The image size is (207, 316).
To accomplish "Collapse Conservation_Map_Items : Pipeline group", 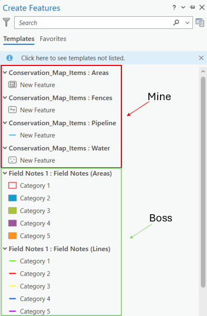I will tap(5, 123).
